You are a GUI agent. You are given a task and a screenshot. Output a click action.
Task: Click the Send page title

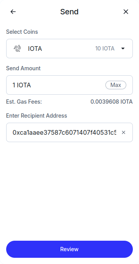(x=69, y=12)
